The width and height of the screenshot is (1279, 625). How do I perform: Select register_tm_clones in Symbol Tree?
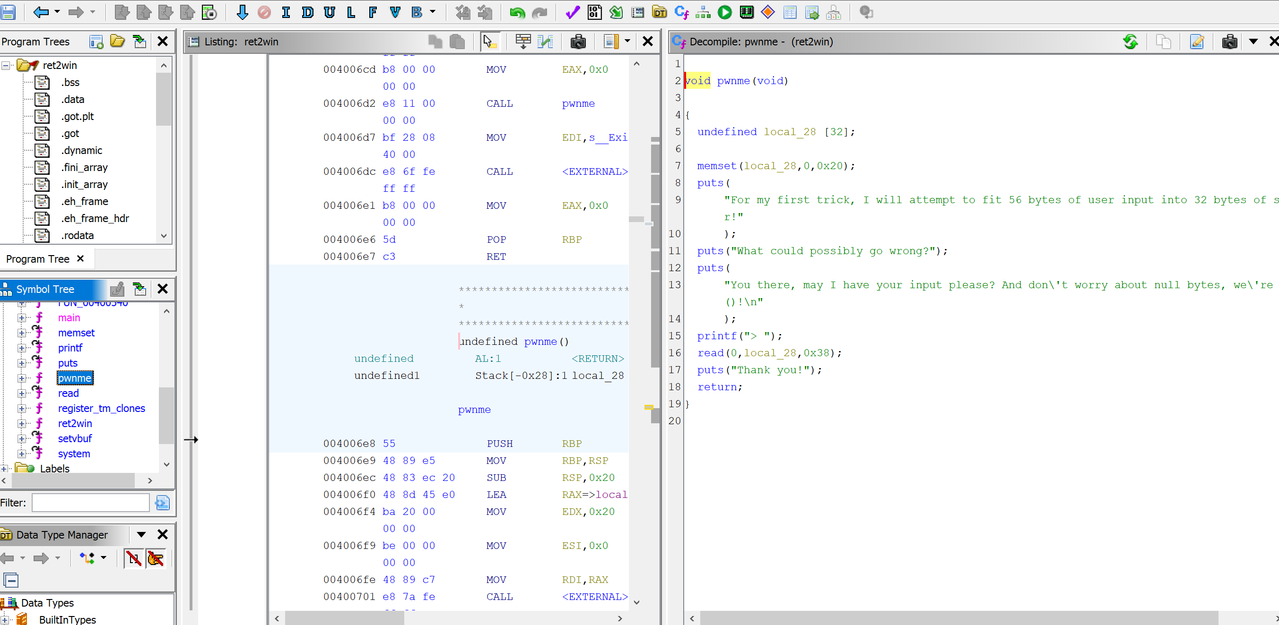coord(101,409)
